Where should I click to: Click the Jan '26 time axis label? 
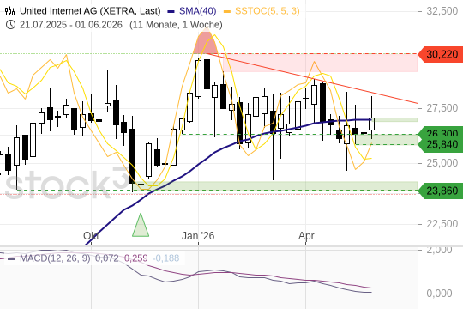click(198, 236)
